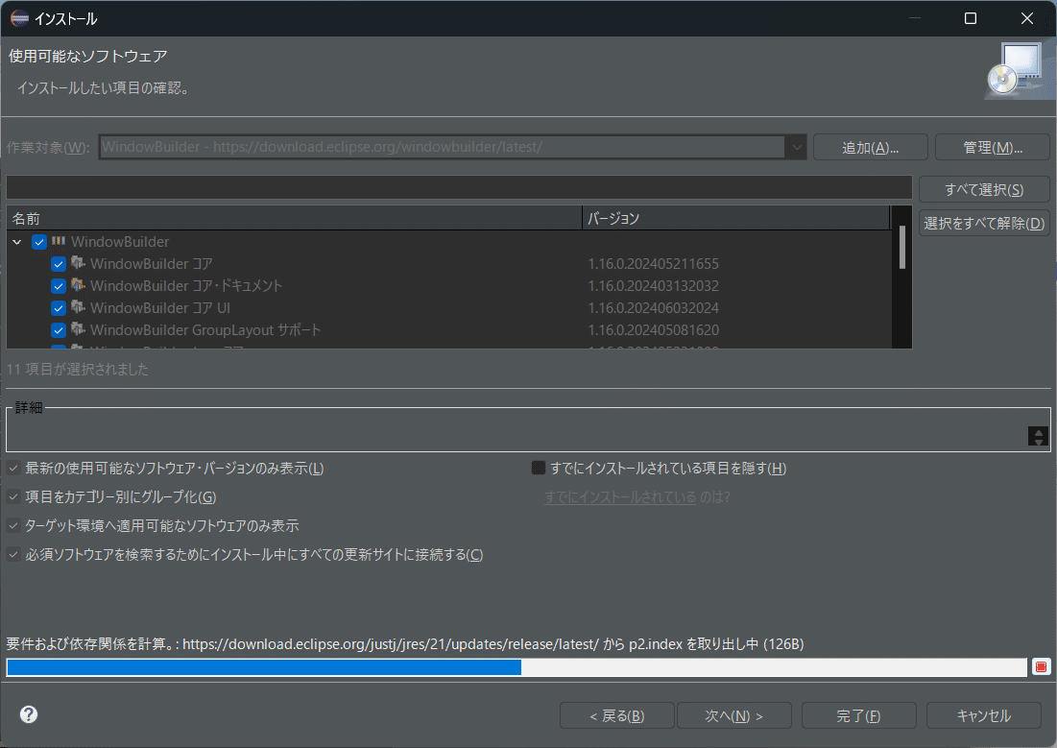This screenshot has height=748, width=1057.
Task: Click the 作業対象 URL combo field
Action: pyautogui.click(x=443, y=147)
